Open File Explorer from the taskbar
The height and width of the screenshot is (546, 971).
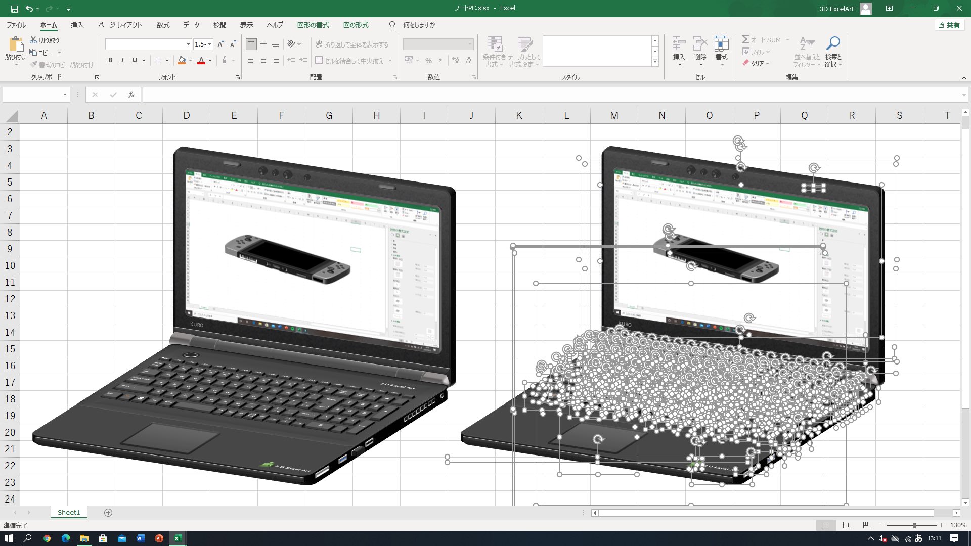(84, 538)
